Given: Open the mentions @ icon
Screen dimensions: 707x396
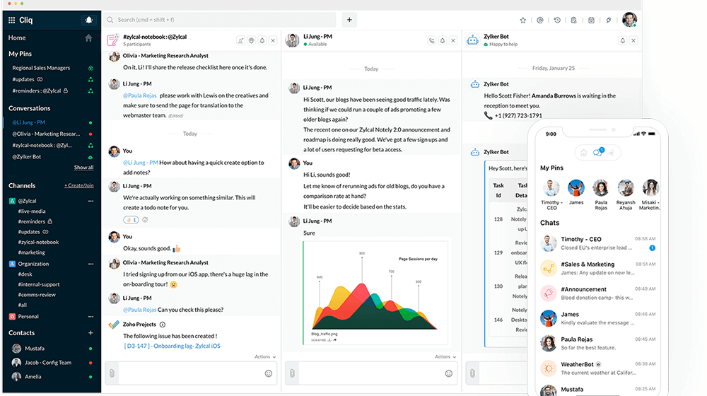Looking at the screenshot, I should click(x=540, y=21).
